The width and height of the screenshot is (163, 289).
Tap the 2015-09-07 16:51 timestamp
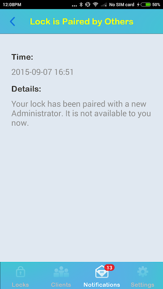pos(42,72)
